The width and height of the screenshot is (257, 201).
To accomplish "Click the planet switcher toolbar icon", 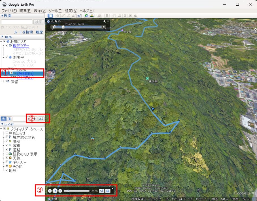I will 99,16.
